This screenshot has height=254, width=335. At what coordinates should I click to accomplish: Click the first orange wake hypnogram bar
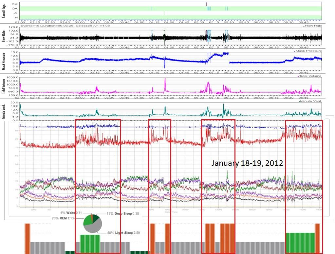tap(27, 237)
